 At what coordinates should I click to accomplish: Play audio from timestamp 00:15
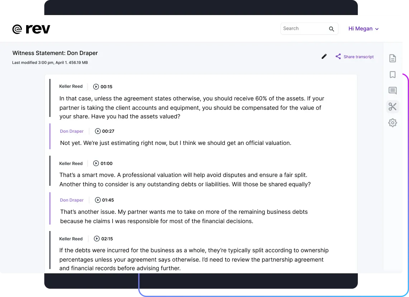pyautogui.click(x=96, y=87)
